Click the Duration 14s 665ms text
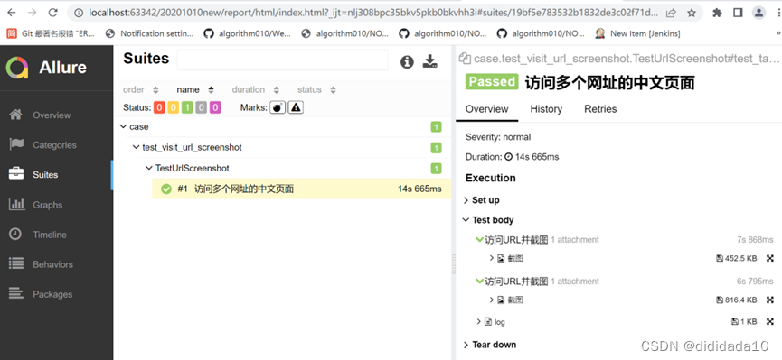 coord(513,157)
